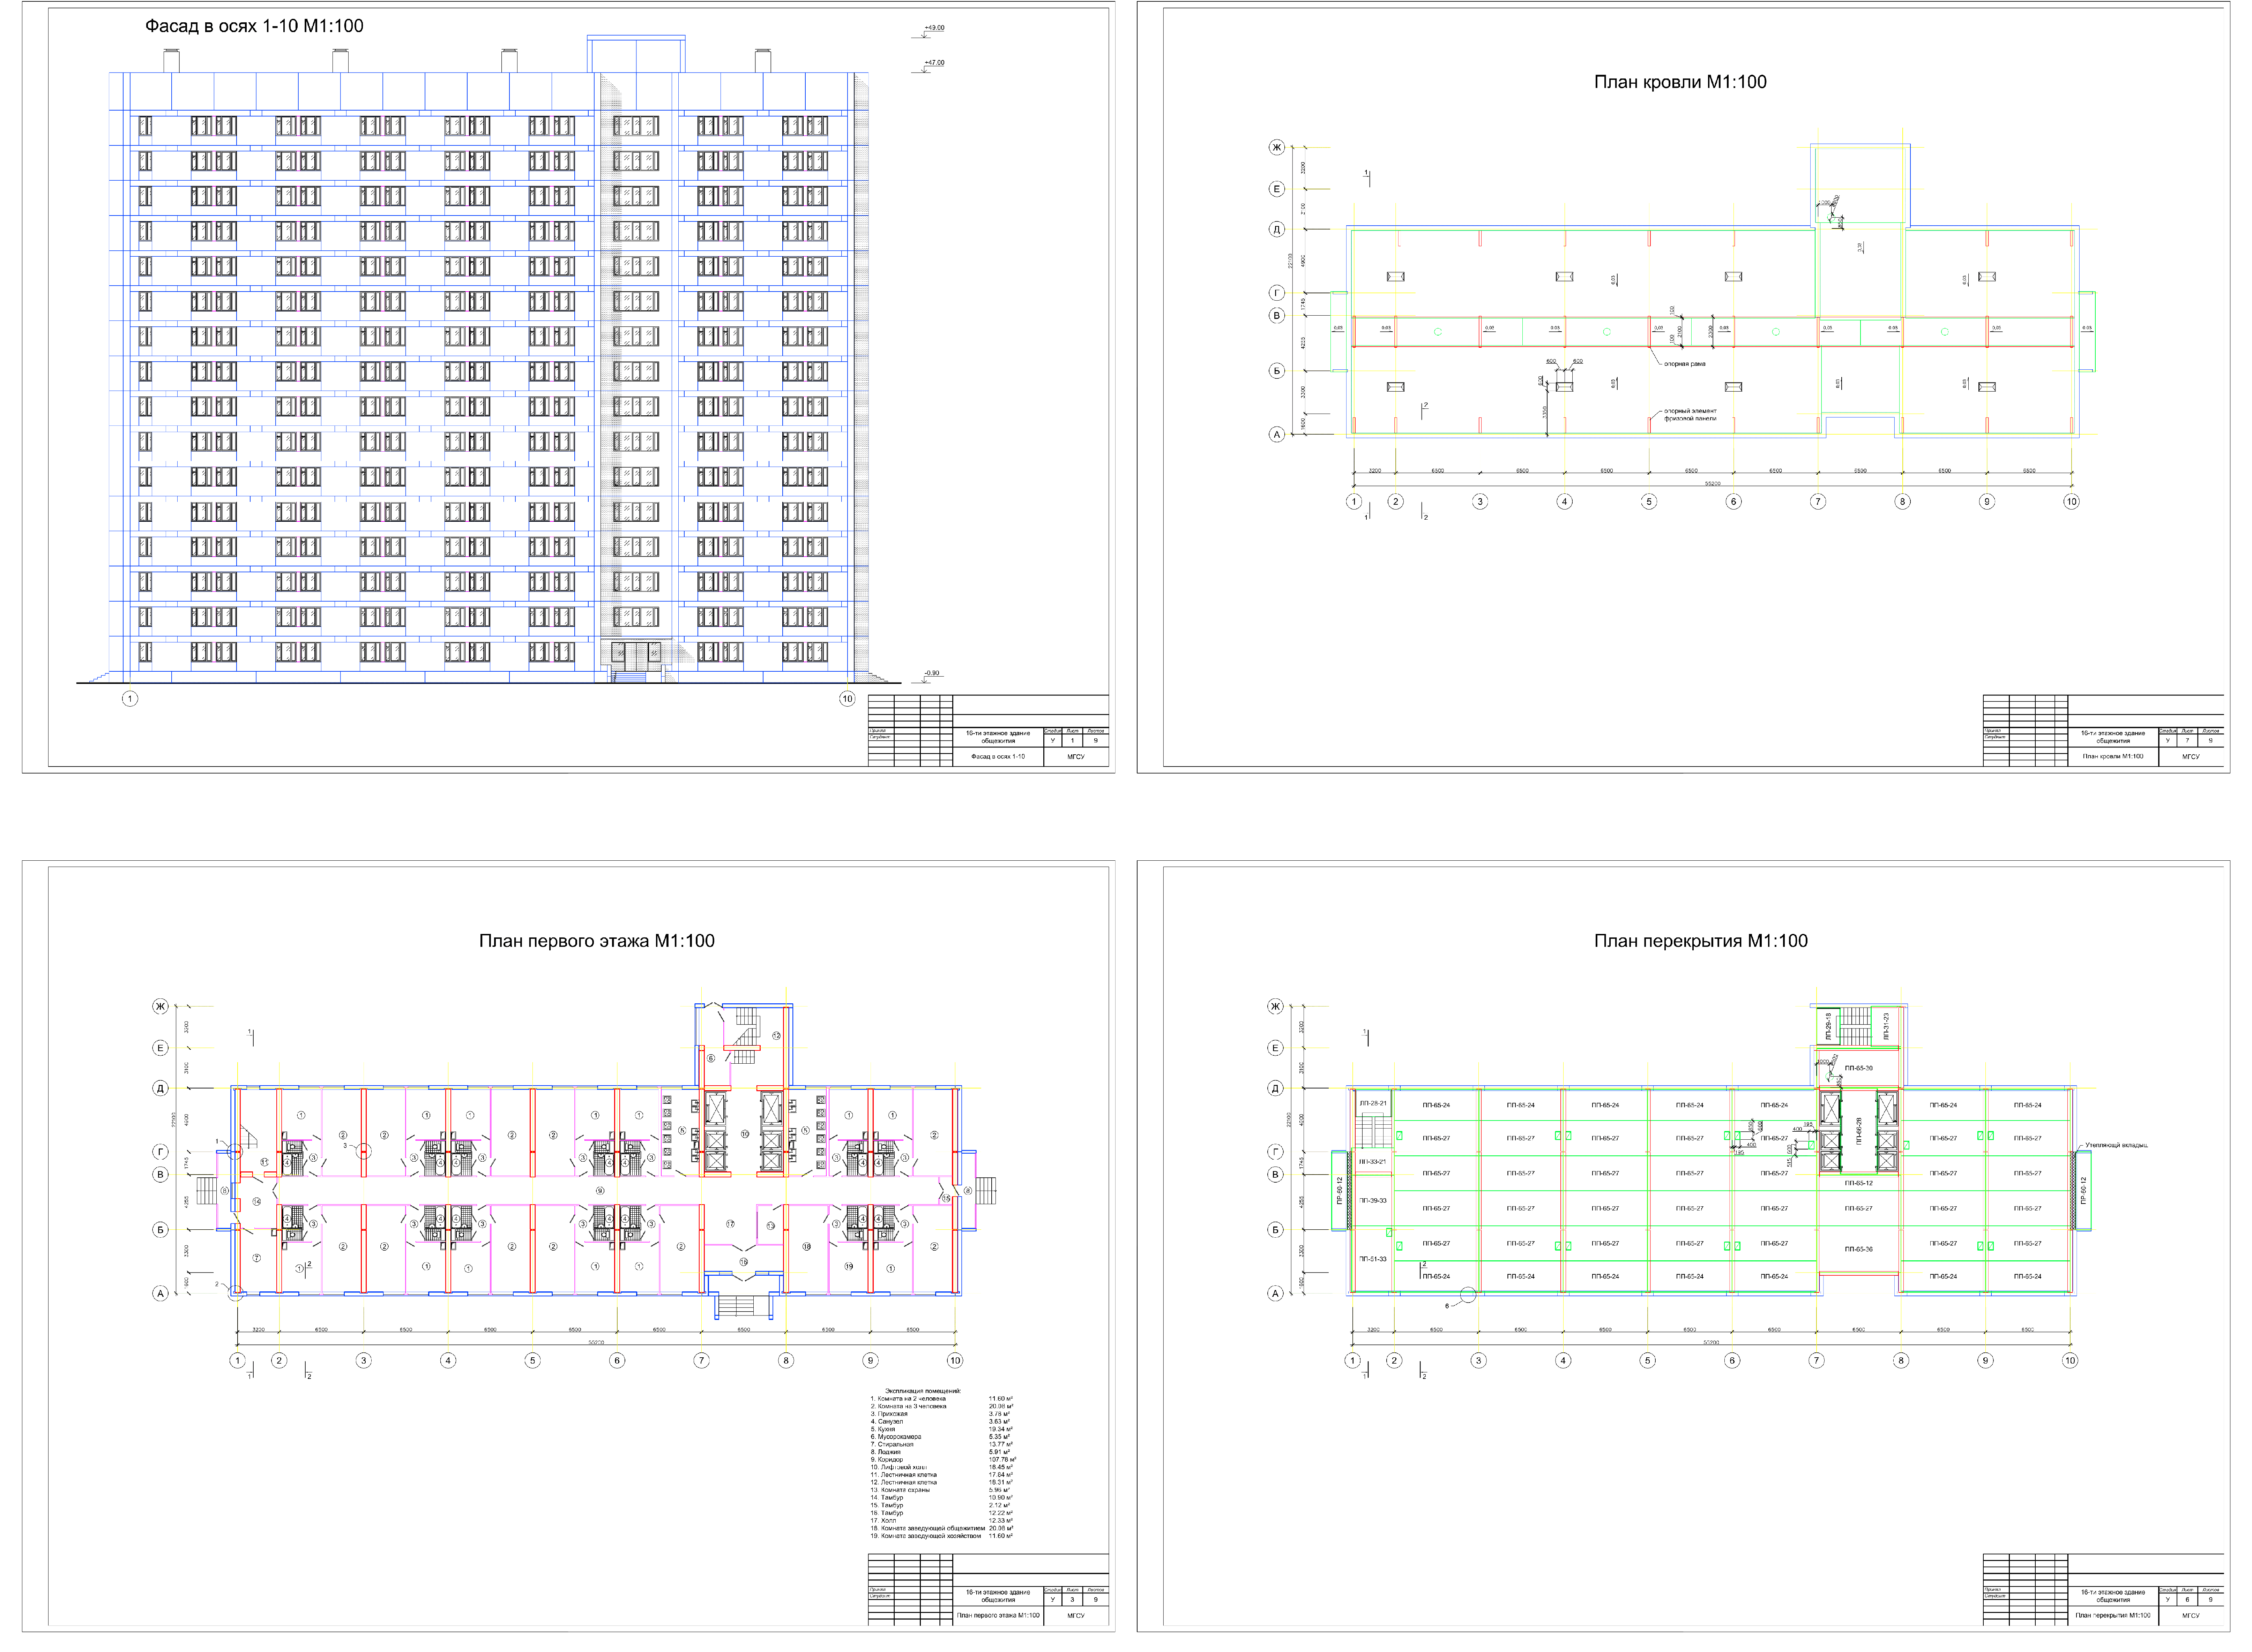This screenshot has height=1652, width=2252.
Task: Select vertical slab label 'ПП-66-28' between the elevators
Action: [1859, 1131]
